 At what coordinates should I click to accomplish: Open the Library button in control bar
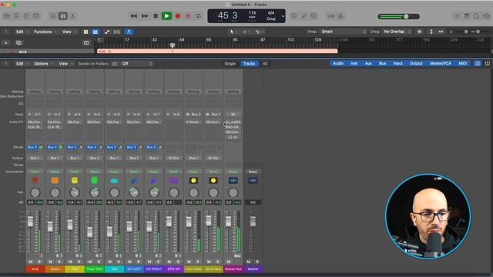7,16
